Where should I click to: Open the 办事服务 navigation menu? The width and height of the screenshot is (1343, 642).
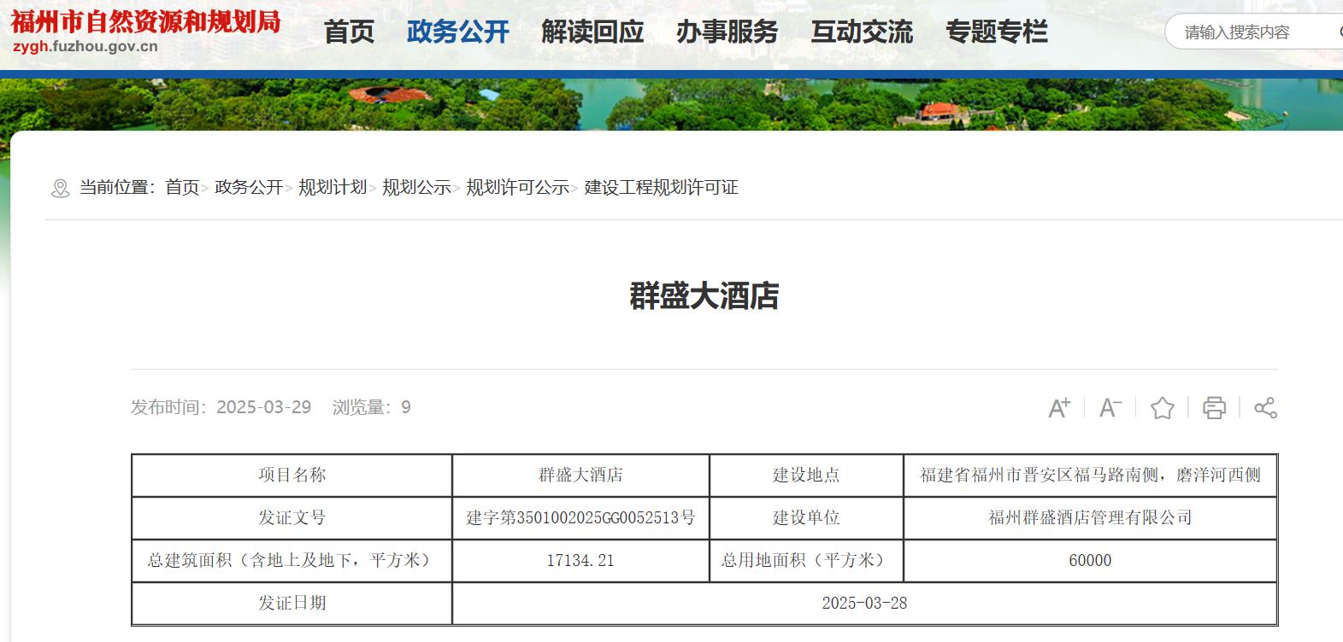(727, 32)
